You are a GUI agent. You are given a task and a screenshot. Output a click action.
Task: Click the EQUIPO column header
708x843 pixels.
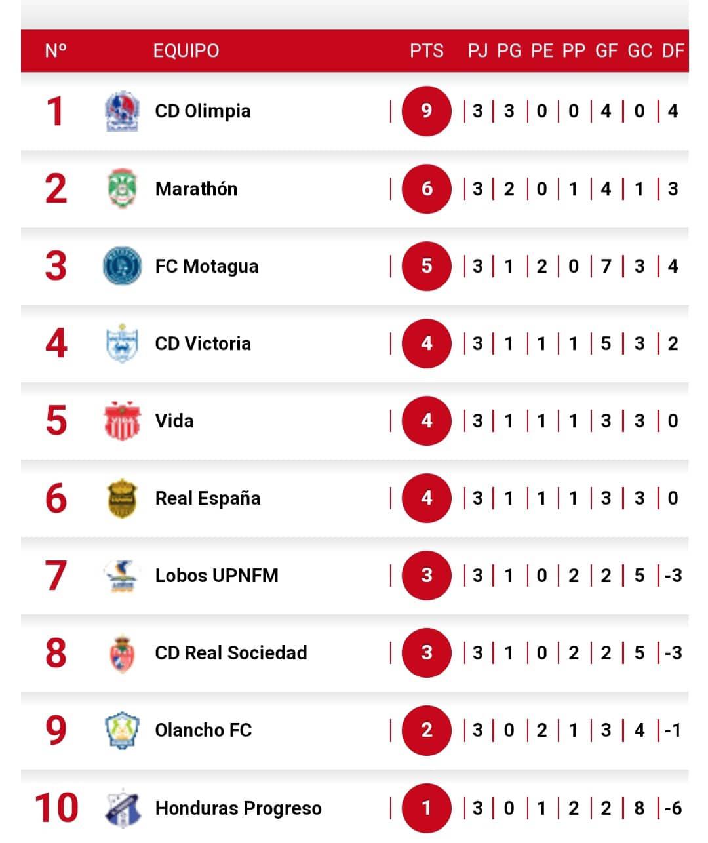(x=186, y=50)
